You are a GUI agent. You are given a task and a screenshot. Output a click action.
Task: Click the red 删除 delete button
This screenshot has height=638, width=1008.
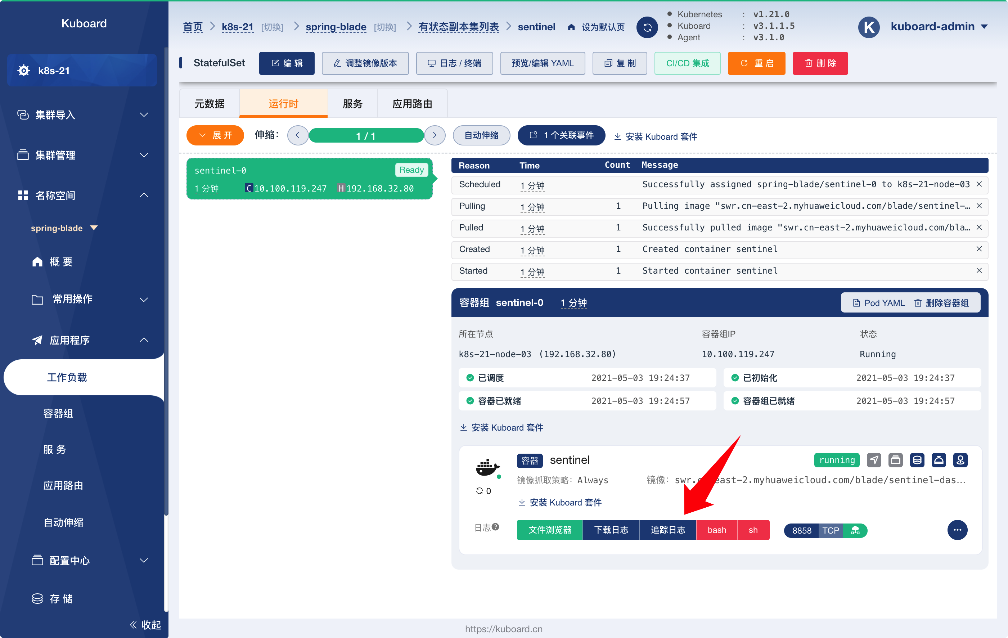coord(820,63)
